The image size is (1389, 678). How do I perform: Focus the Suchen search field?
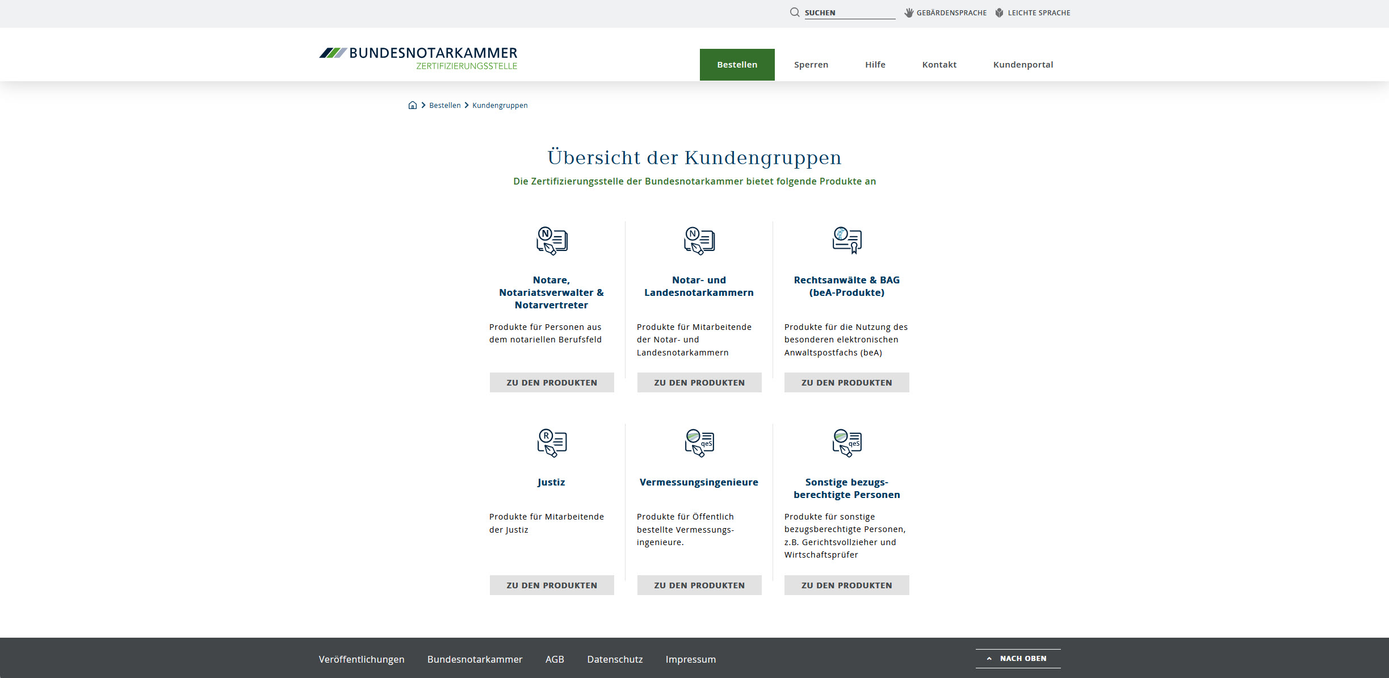click(x=849, y=12)
